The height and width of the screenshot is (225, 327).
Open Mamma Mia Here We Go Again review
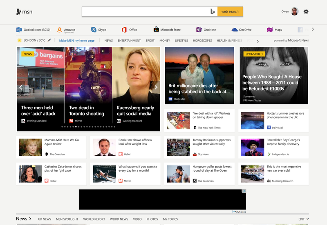[x=51, y=147]
